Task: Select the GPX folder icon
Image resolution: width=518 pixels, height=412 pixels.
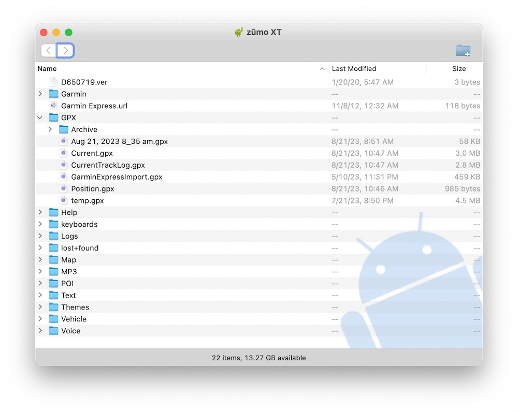Action: pos(53,117)
